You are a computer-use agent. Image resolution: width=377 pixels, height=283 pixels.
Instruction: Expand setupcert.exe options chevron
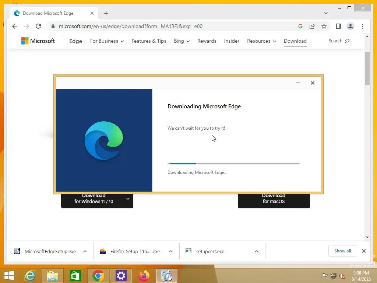(257, 251)
